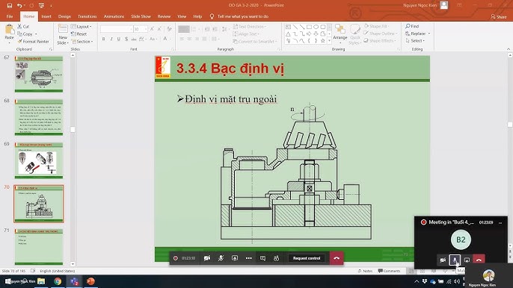Click the Request control button
Image resolution: width=513 pixels, height=288 pixels.
coord(307,258)
